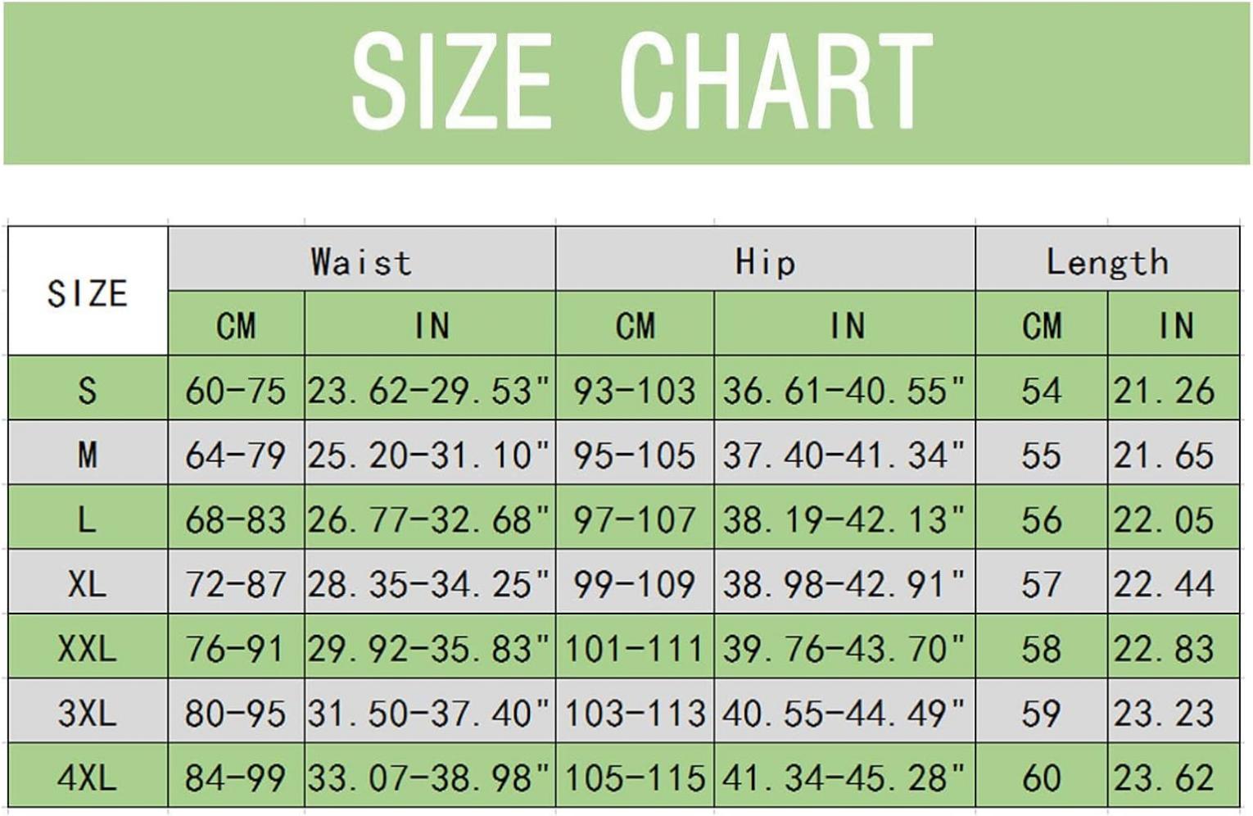The height and width of the screenshot is (816, 1253).
Task: Click the SIZE CHART title banner
Action: [x=626, y=83]
